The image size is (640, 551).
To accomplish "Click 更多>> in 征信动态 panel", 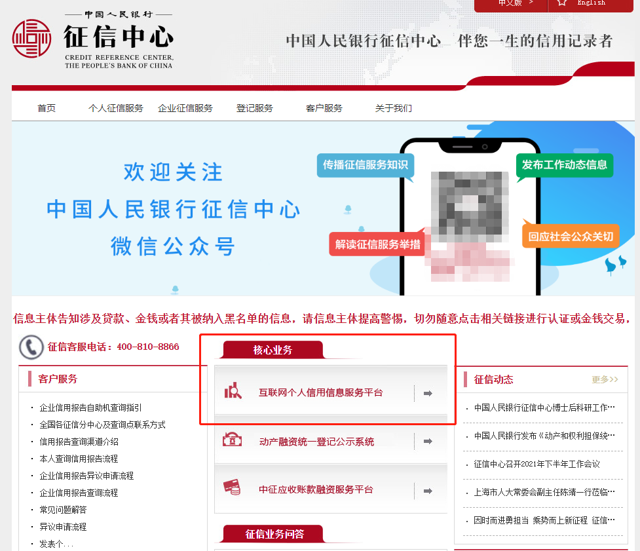I will click(605, 379).
